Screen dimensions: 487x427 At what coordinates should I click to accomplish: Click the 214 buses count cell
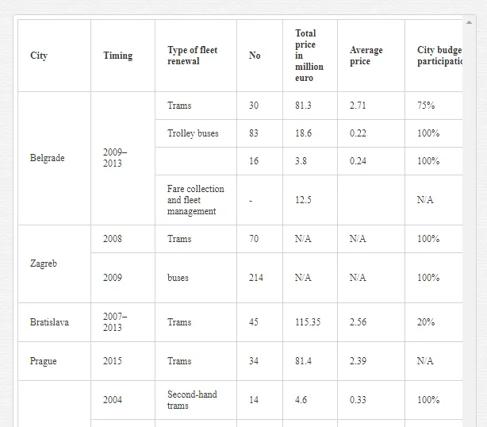[x=255, y=278]
